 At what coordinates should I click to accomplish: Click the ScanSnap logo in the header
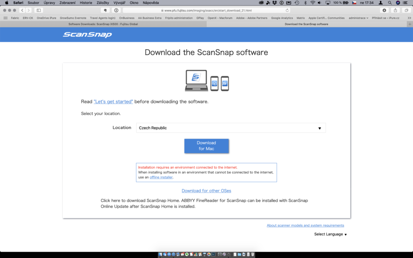(x=87, y=35)
